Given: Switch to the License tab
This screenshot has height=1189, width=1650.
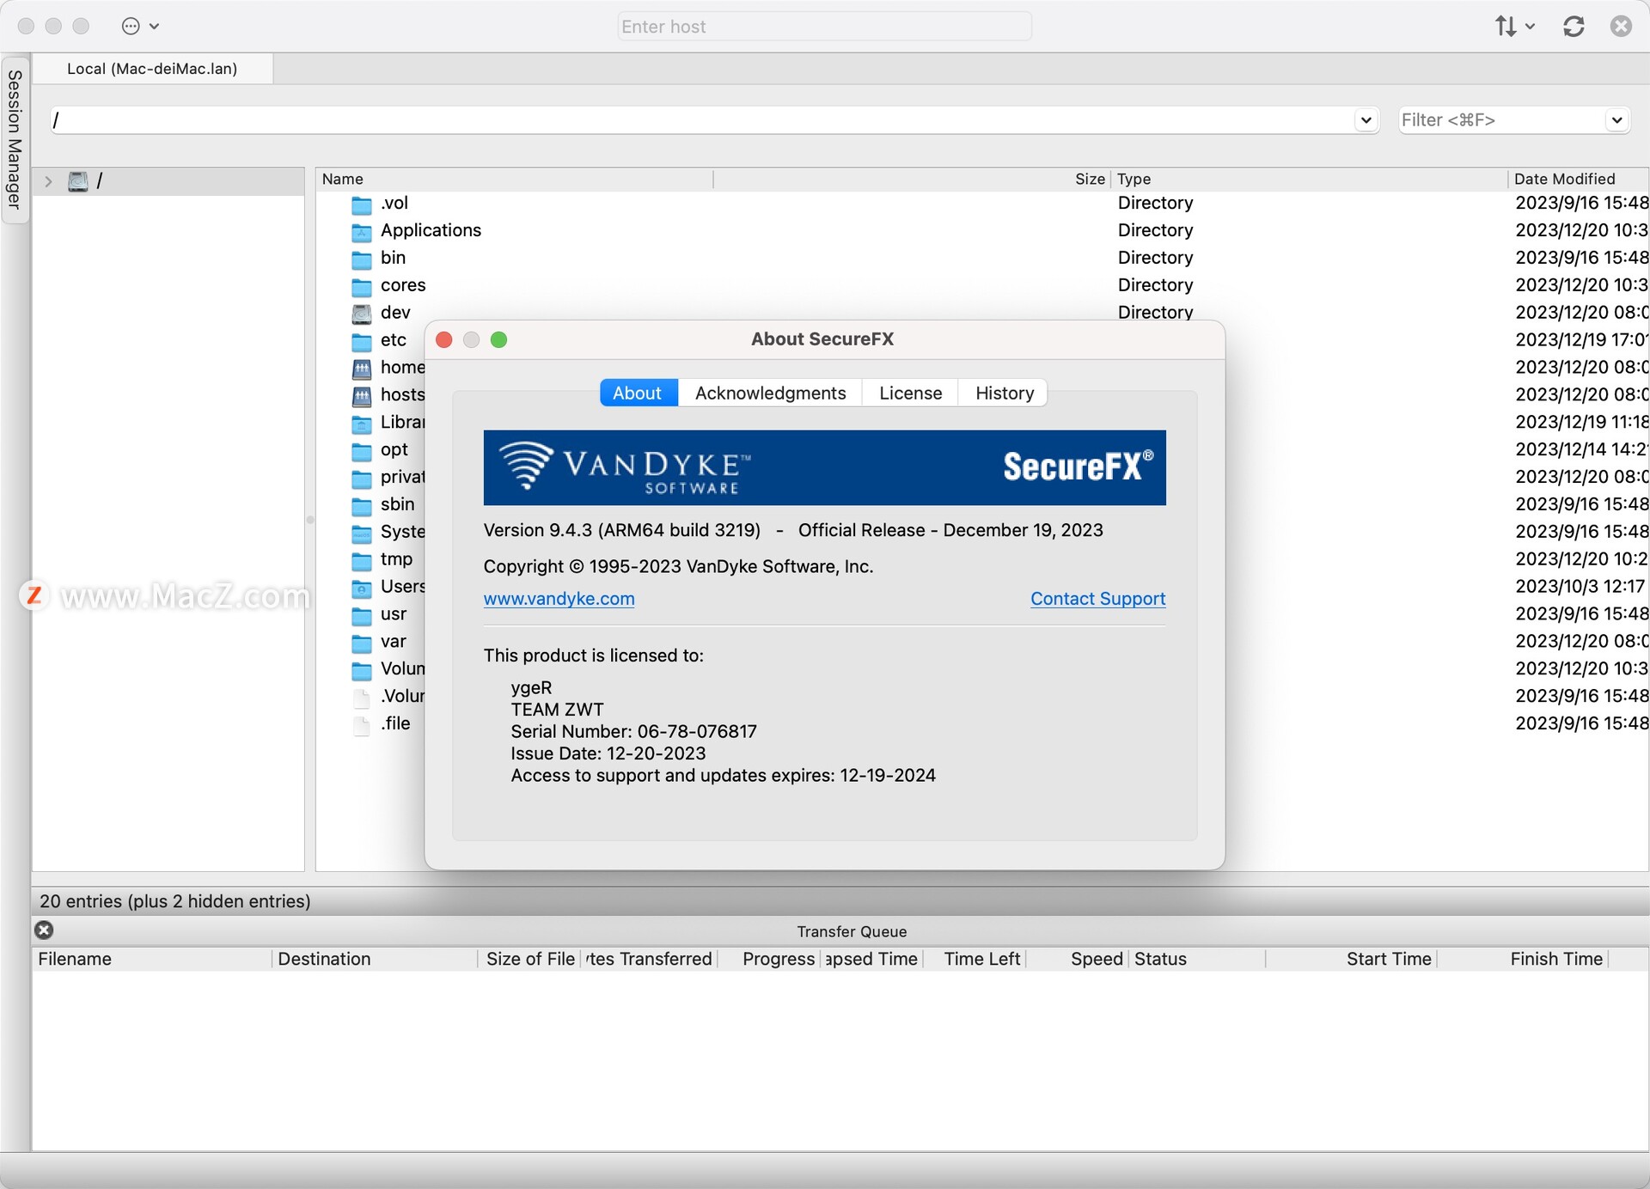Looking at the screenshot, I should coord(910,393).
